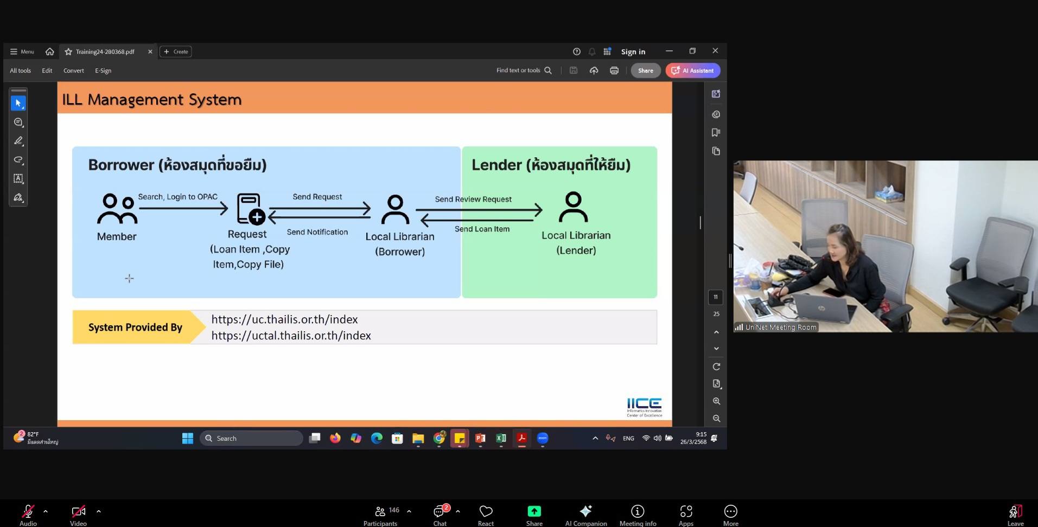Viewport: 1038px width, 527px height.
Task: Expand the video options arrow
Action: click(x=99, y=511)
